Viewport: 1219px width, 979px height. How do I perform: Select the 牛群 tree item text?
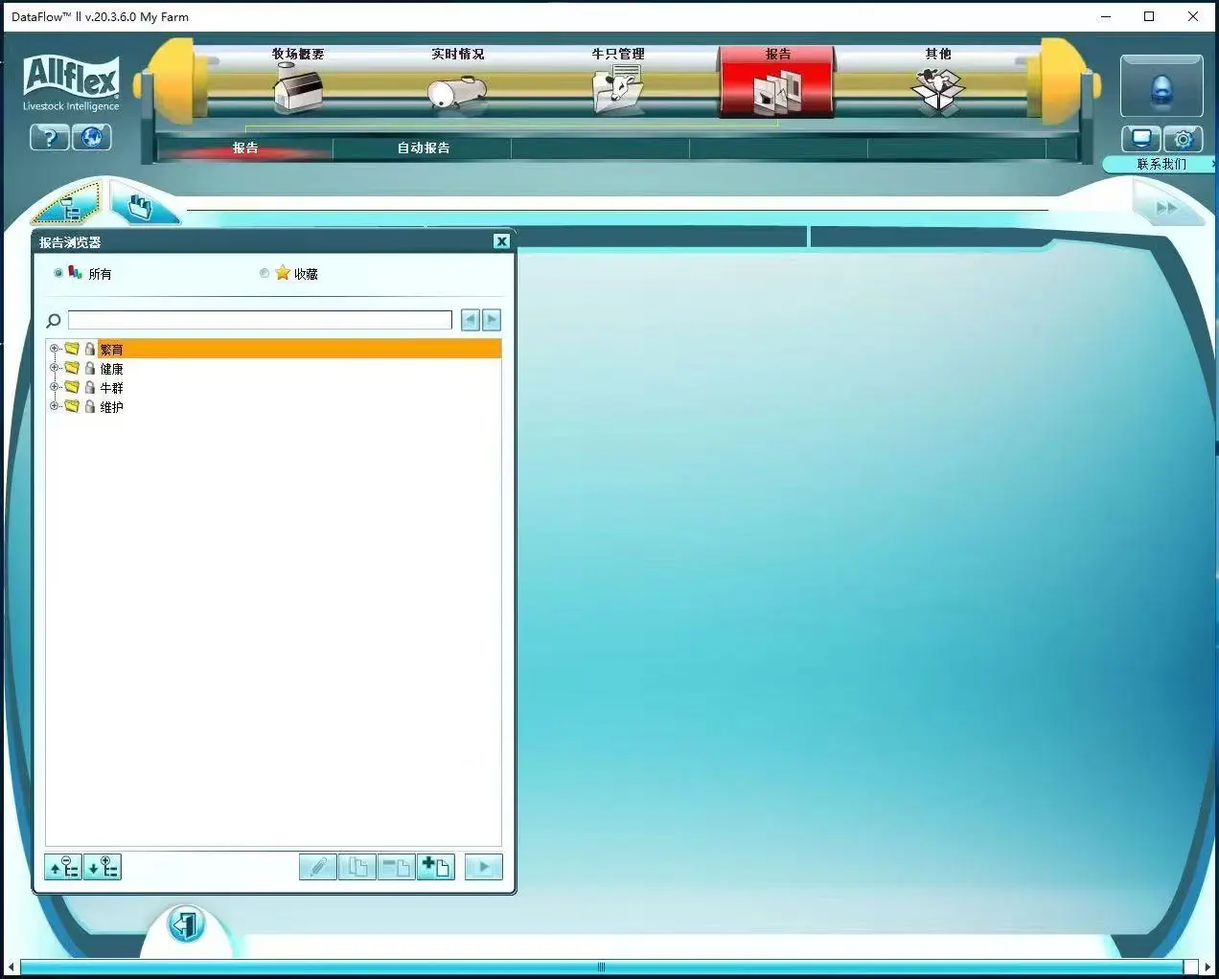(111, 388)
